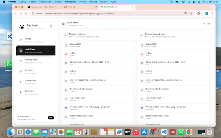Open Apple TV from the Dock
This screenshot has width=221, height=138.
(x=127, y=132)
